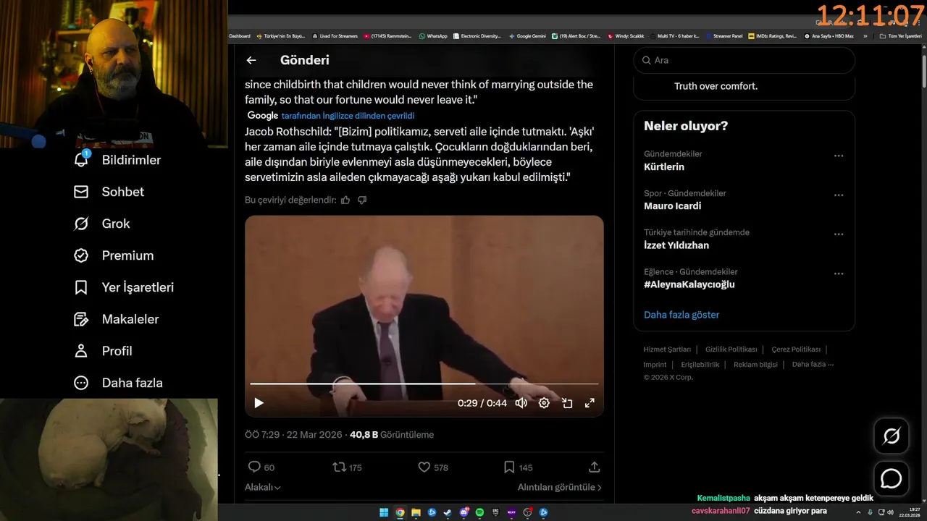This screenshot has width=927, height=521.
Task: Open Reklam bilgisi footer link
Action: tap(755, 365)
